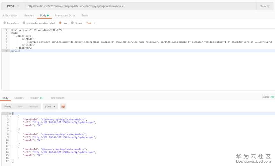Viewport: 275px width, 166px height.
Task: Click the request URL input field
Action: pos(141,6)
